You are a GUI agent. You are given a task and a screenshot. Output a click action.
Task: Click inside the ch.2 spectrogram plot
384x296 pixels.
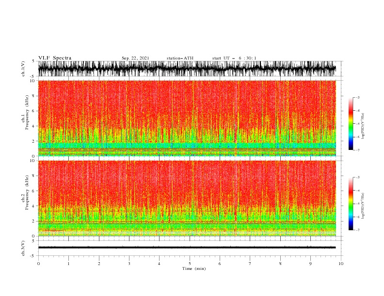point(187,198)
